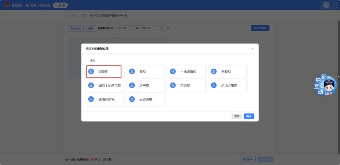
Task: Close the 增加本期申报税种 dialog
Action: (x=252, y=49)
